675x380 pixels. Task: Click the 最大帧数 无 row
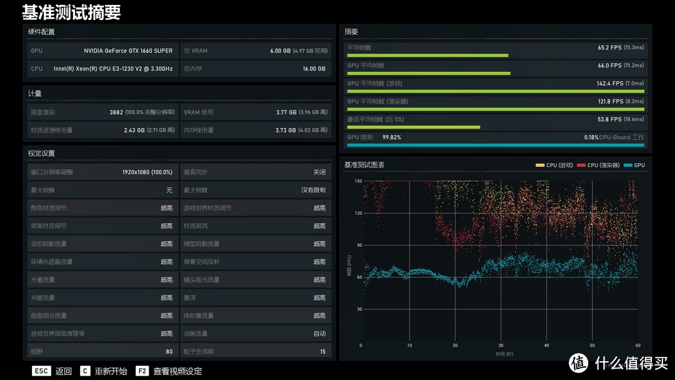pyautogui.click(x=102, y=190)
